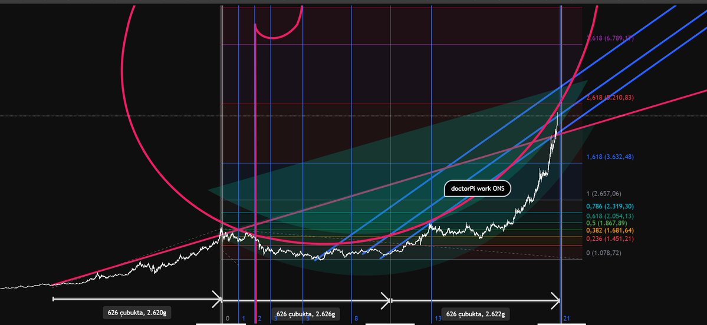Screen dimensions: 707x325
Task: Click Fib time zone number '0'
Action: (228, 319)
